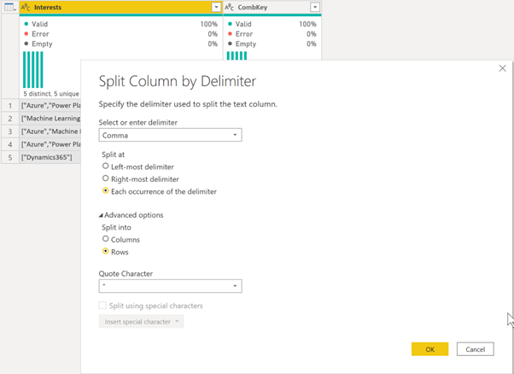The height and width of the screenshot is (374, 514).
Task: Select Each occurrence of the delimiter option
Action: coord(105,190)
